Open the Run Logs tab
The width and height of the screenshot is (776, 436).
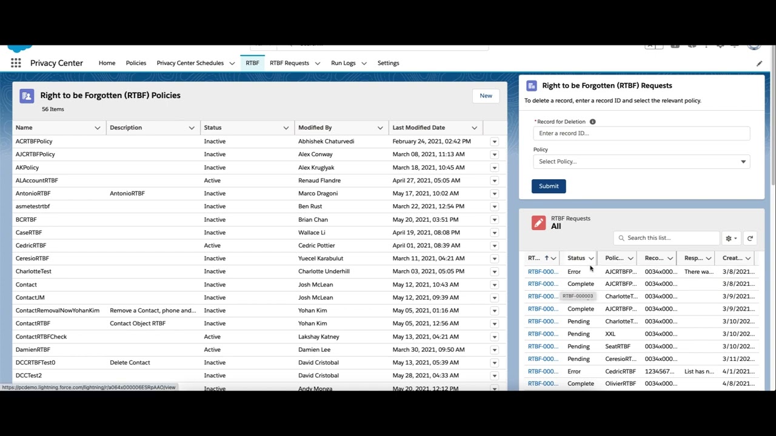click(343, 63)
